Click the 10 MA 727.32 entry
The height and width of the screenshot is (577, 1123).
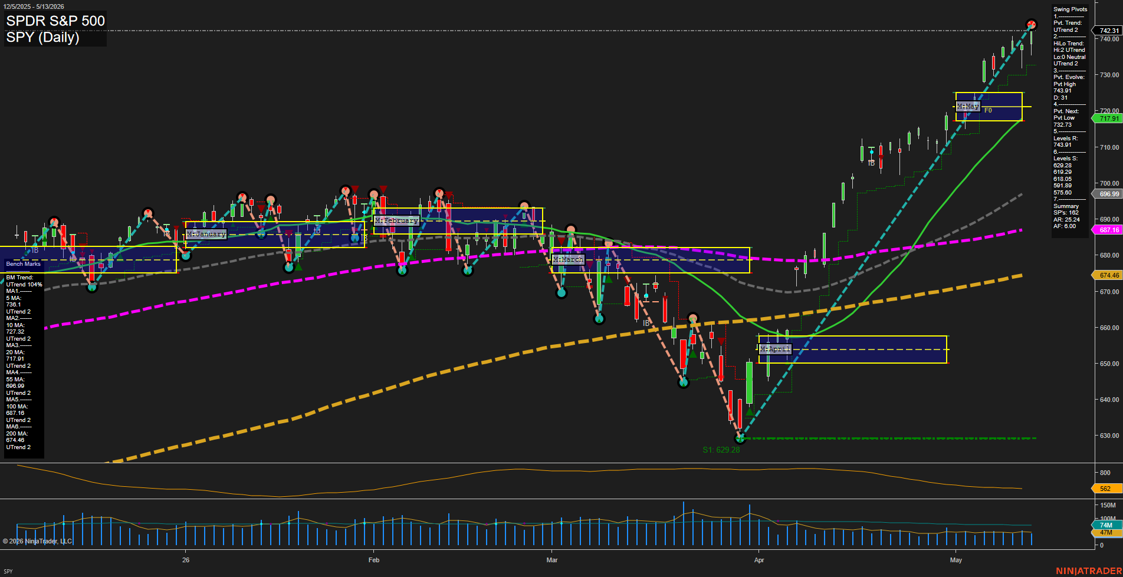15,328
